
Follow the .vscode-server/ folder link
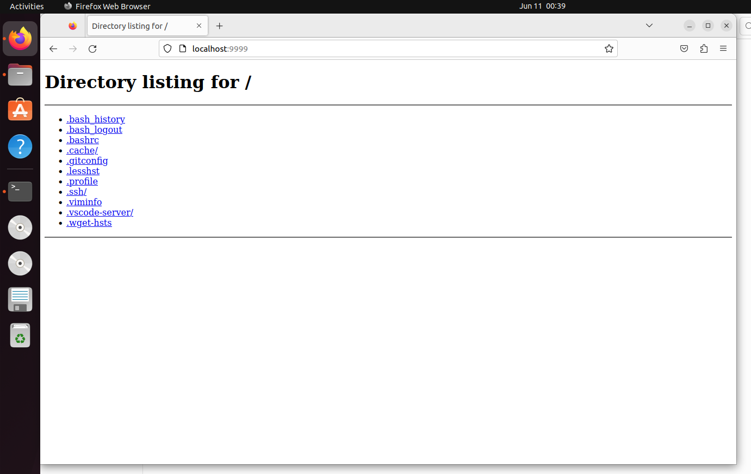pos(100,212)
